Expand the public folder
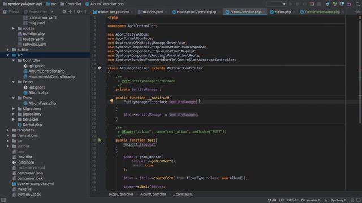 tap(8, 50)
